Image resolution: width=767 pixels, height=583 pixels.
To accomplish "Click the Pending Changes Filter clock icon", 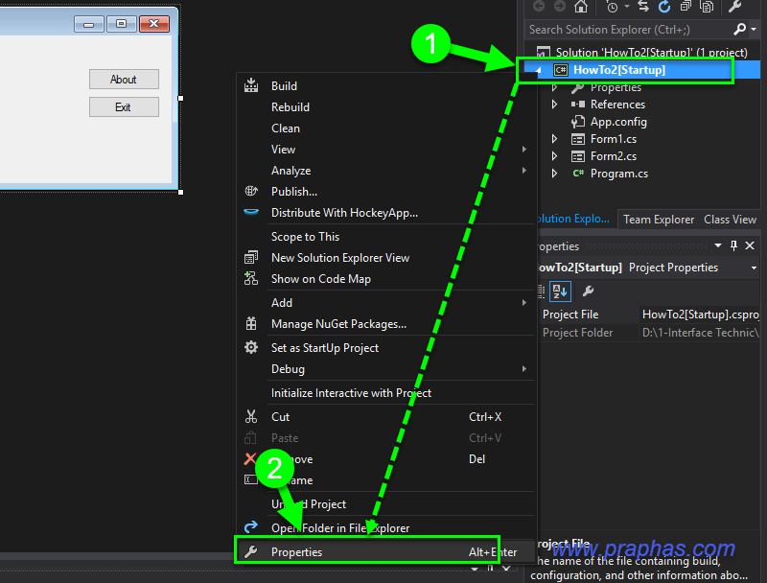I will click(x=612, y=7).
